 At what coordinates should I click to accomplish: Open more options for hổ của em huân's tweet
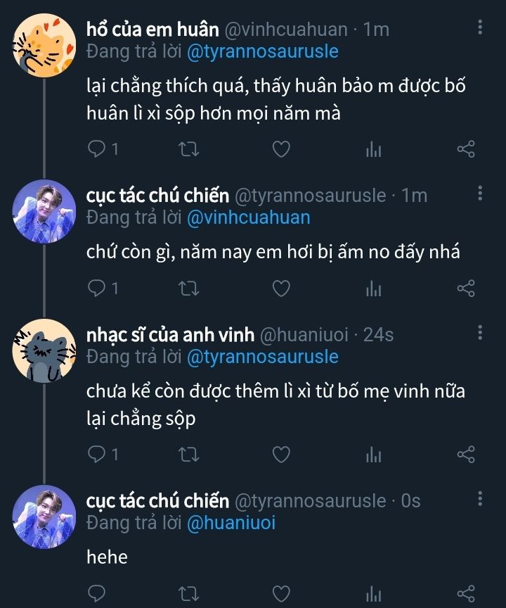tap(480, 28)
